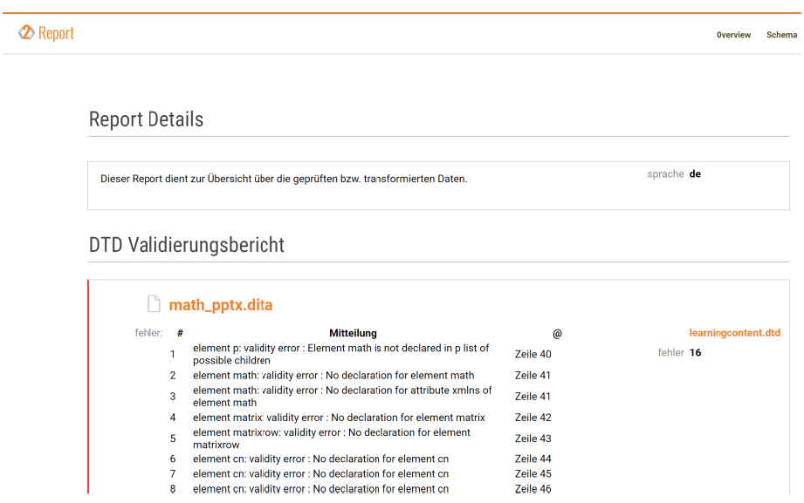Click the '@' column header
Image resolution: width=804 pixels, height=503 pixels.
coord(557,333)
